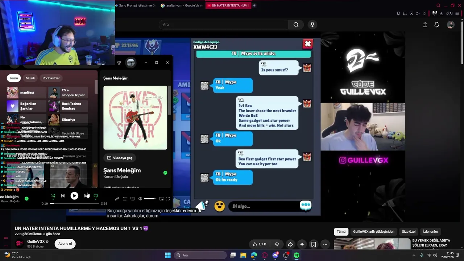The width and height of the screenshot is (464, 261).
Task: Switch to Suno Prompt İyileştirme browser tab
Action: pos(136,5)
